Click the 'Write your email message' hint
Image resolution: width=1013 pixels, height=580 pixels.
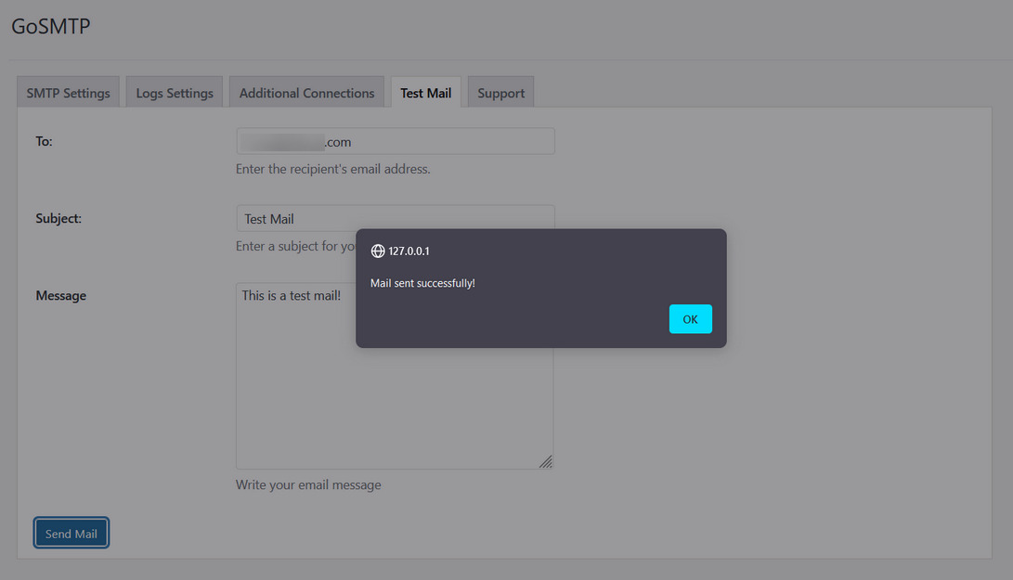click(x=308, y=485)
